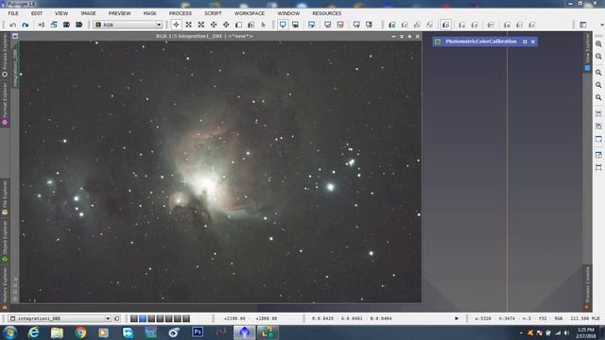Click the taskbar clock showing 1:25 PM
The width and height of the screenshot is (605, 340).
586,332
